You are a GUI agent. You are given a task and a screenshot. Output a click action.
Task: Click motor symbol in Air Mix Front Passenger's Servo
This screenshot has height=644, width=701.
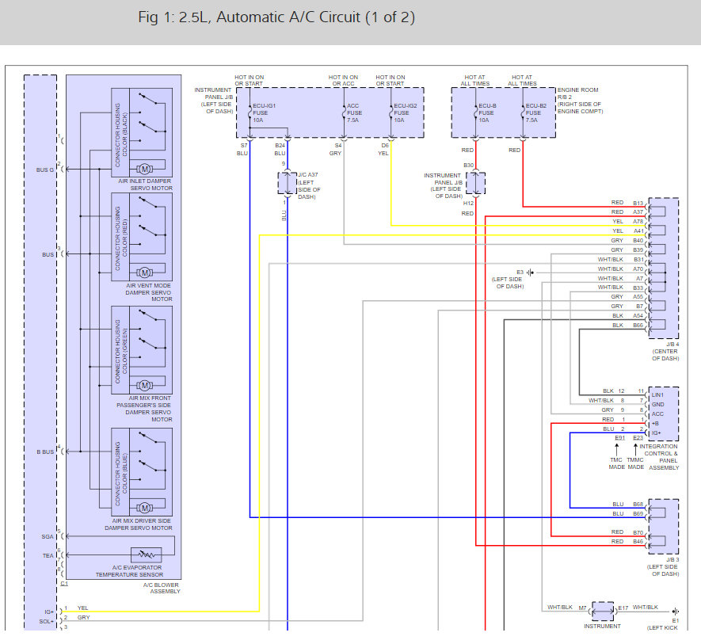[x=144, y=385]
